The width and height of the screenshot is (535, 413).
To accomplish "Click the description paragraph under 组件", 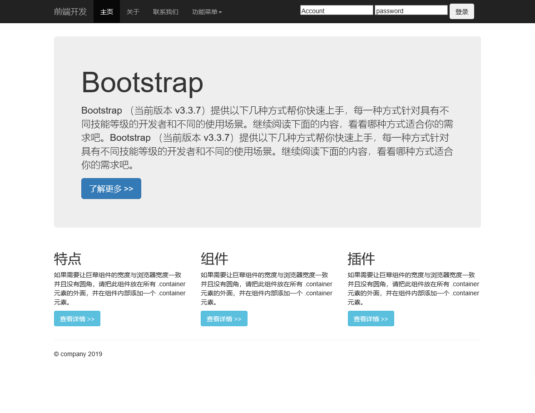I will (x=267, y=289).
